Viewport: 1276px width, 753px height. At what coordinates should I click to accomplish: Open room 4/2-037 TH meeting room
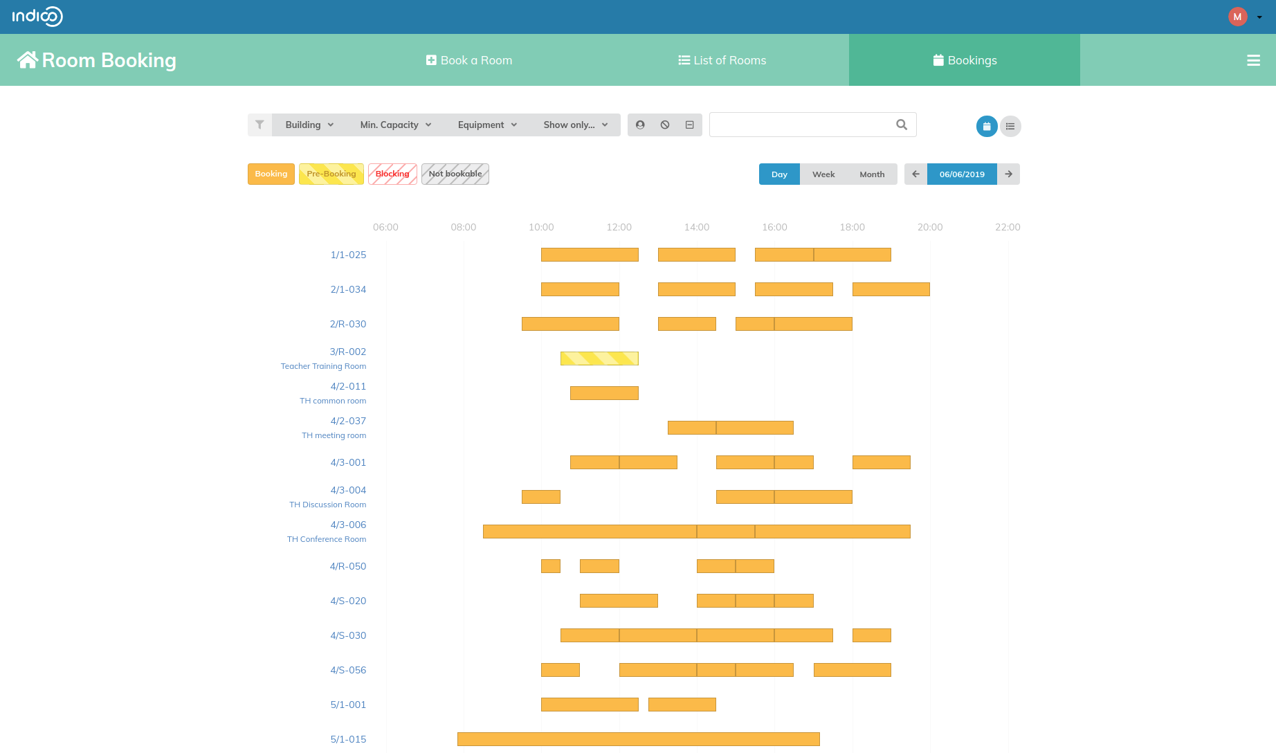point(334,428)
